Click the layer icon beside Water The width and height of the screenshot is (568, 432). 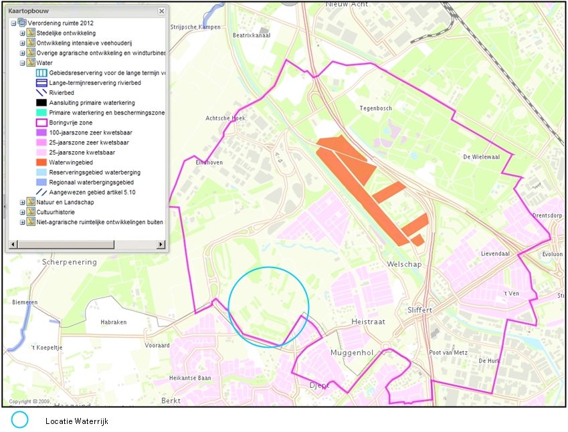(31, 63)
